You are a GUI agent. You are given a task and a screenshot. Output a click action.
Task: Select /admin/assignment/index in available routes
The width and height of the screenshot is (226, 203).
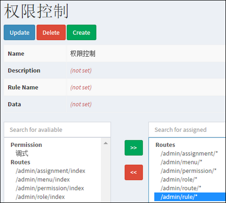point(50,171)
